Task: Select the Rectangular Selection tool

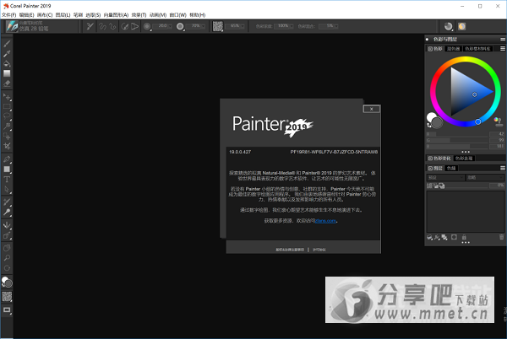Action: click(x=7, y=107)
